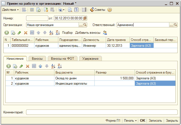Click the red delete icon in the employees table toolbar
This screenshot has height=125, width=181.
click(26, 33)
